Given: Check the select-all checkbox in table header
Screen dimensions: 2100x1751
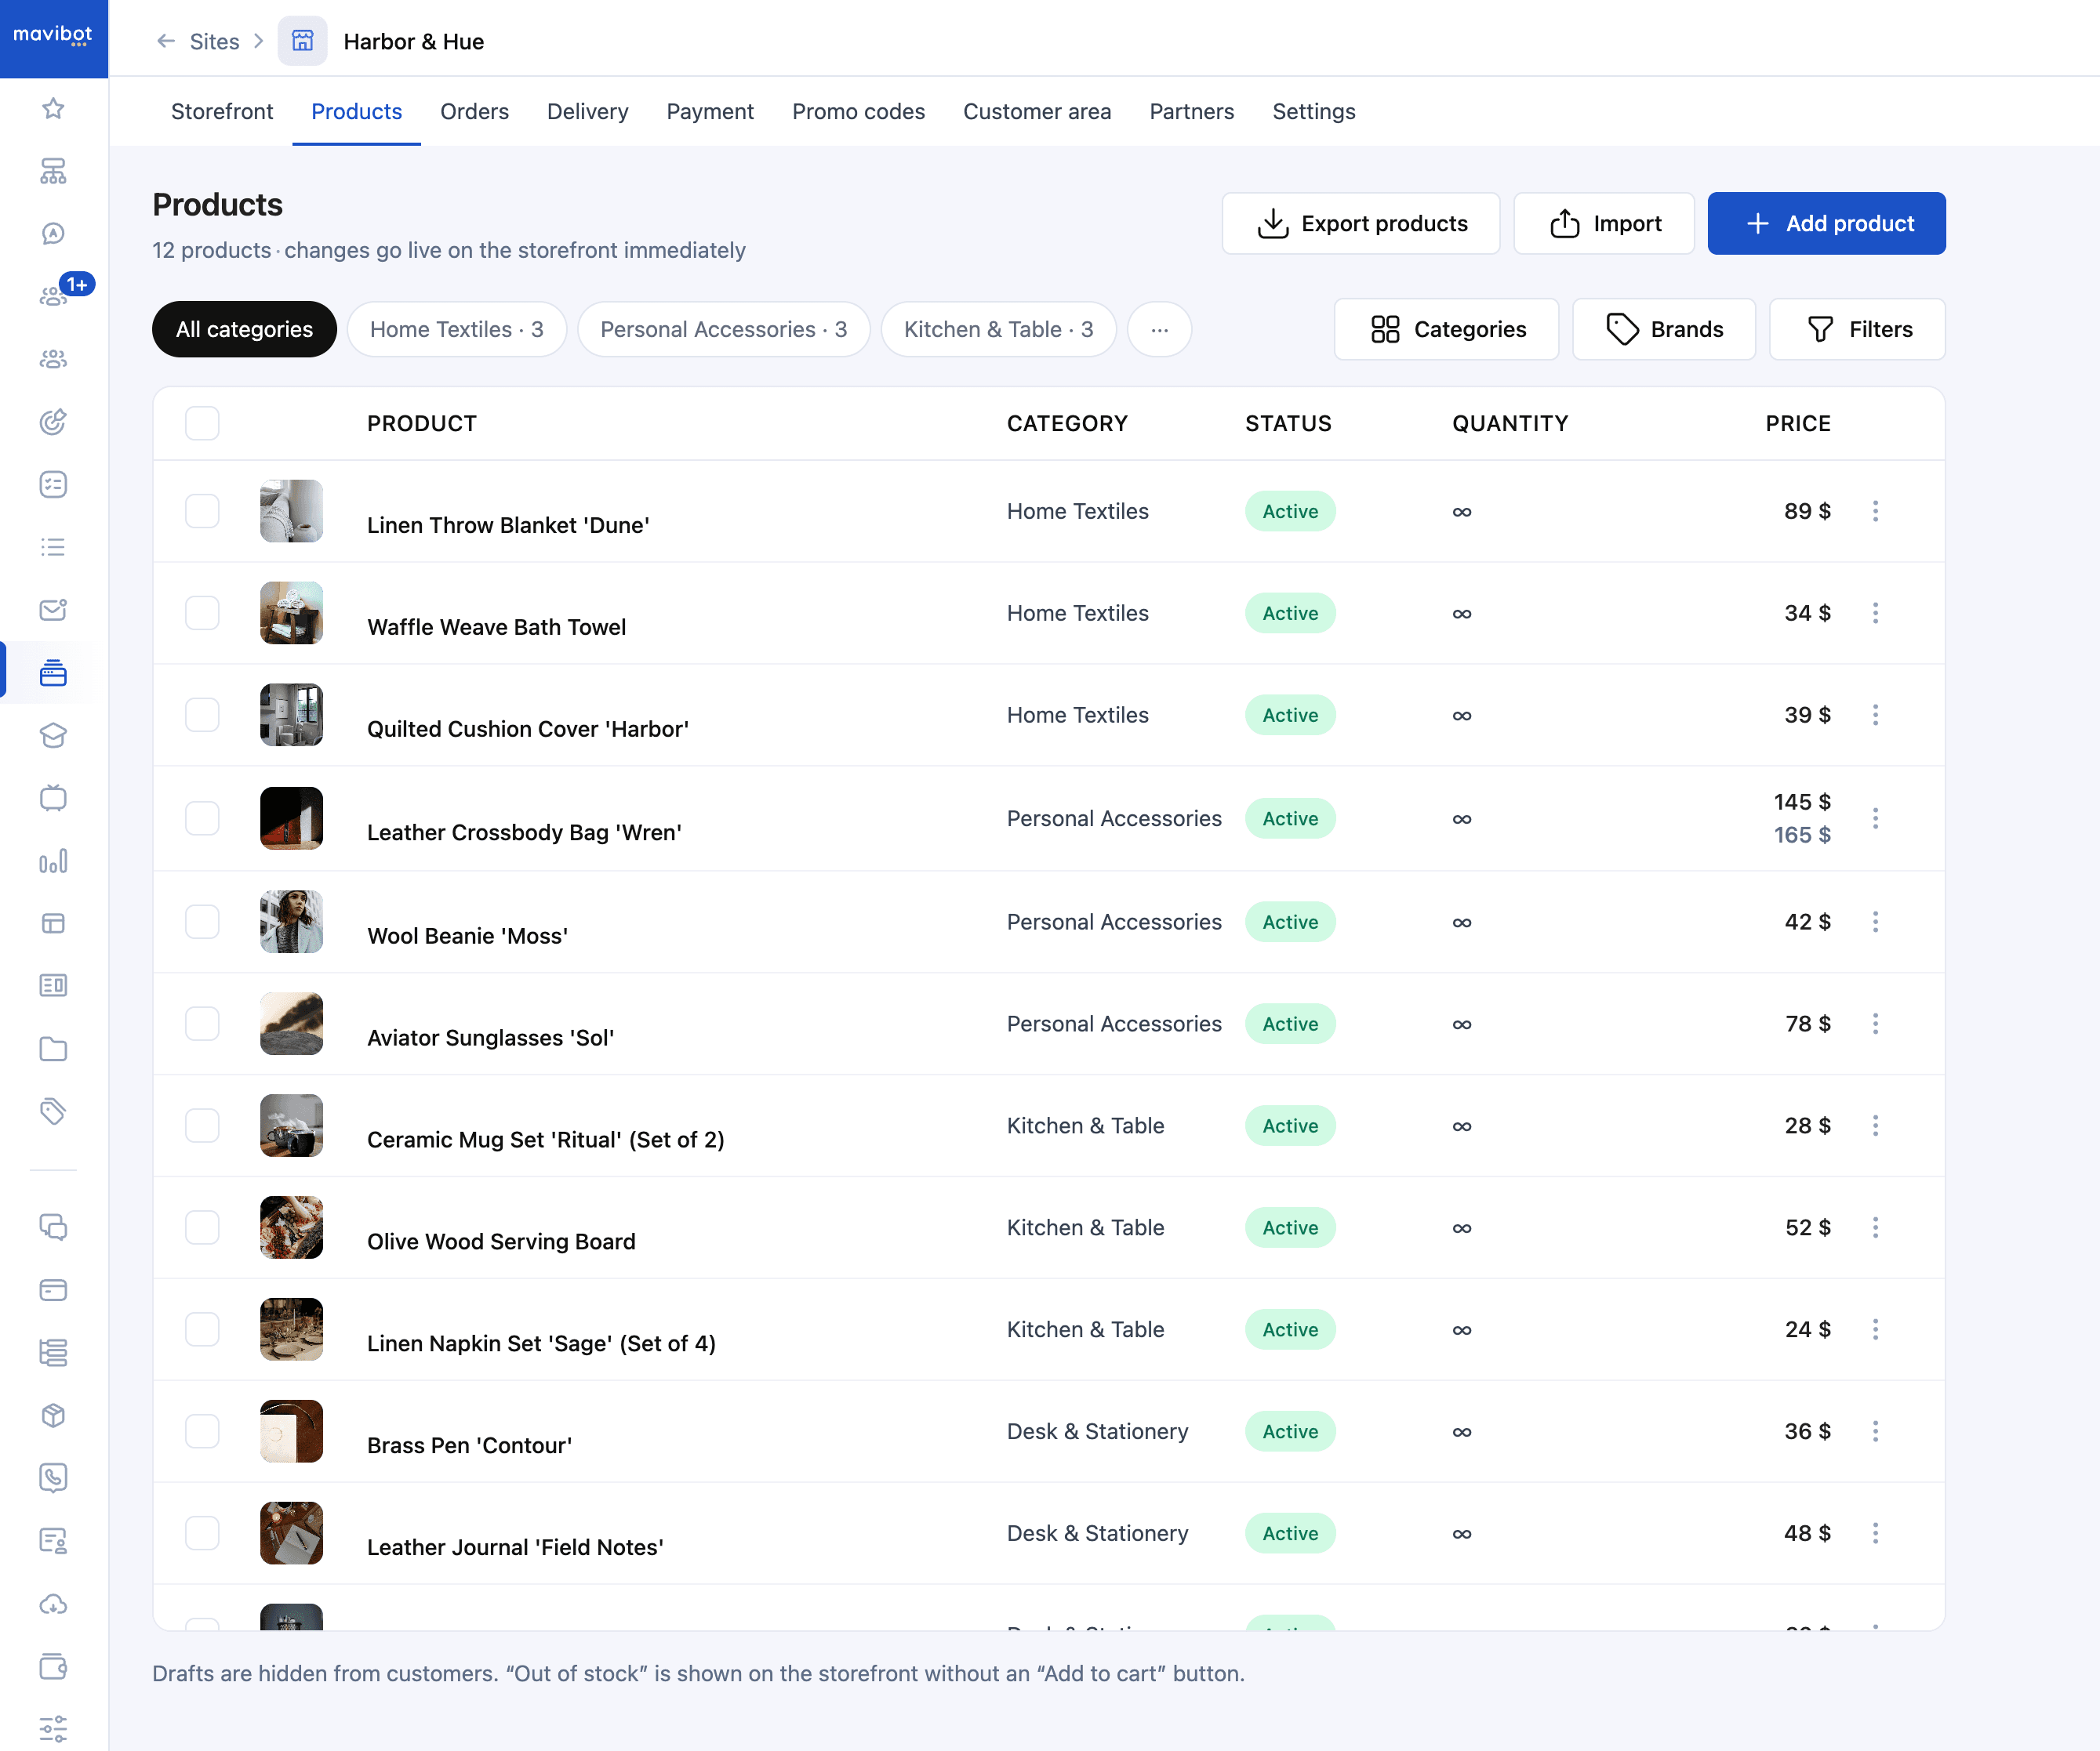Looking at the screenshot, I should pyautogui.click(x=202, y=422).
